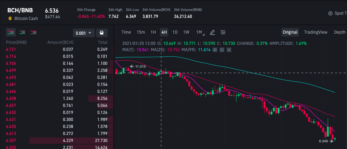Image resolution: width=347 pixels, height=149 pixels.
Task: Click the 6.557 sell order row
Action: click(57, 141)
